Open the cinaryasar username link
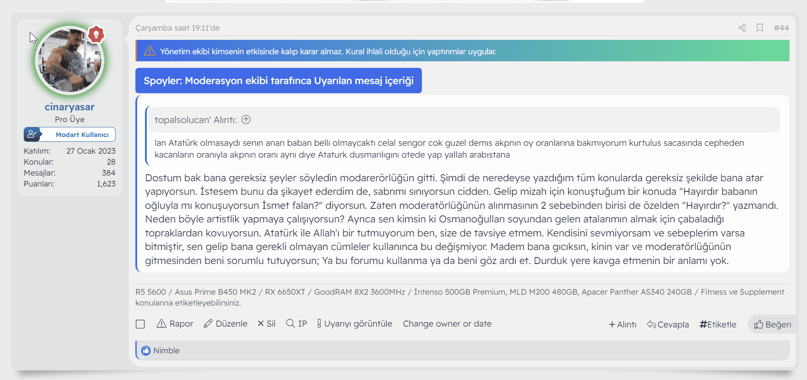The width and height of the screenshot is (807, 380). [70, 107]
